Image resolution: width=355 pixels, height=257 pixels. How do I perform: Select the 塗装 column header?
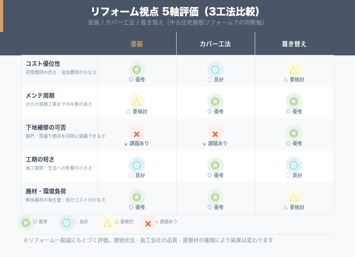137,44
